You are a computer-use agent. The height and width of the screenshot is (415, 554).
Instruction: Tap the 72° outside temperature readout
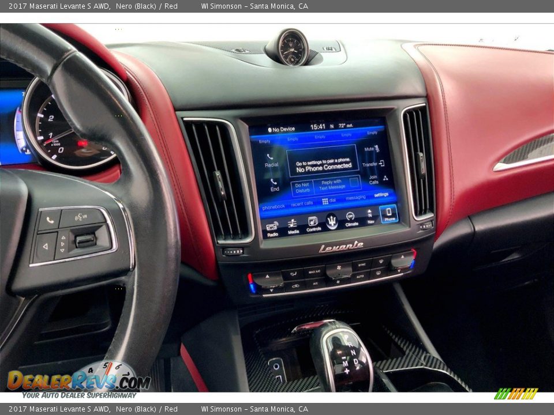coord(346,125)
